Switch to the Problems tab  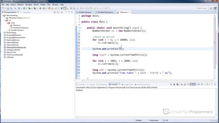coord(81,84)
